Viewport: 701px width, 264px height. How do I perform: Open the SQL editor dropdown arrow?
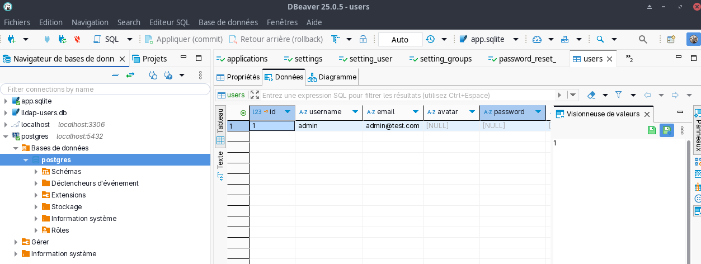pyautogui.click(x=130, y=39)
